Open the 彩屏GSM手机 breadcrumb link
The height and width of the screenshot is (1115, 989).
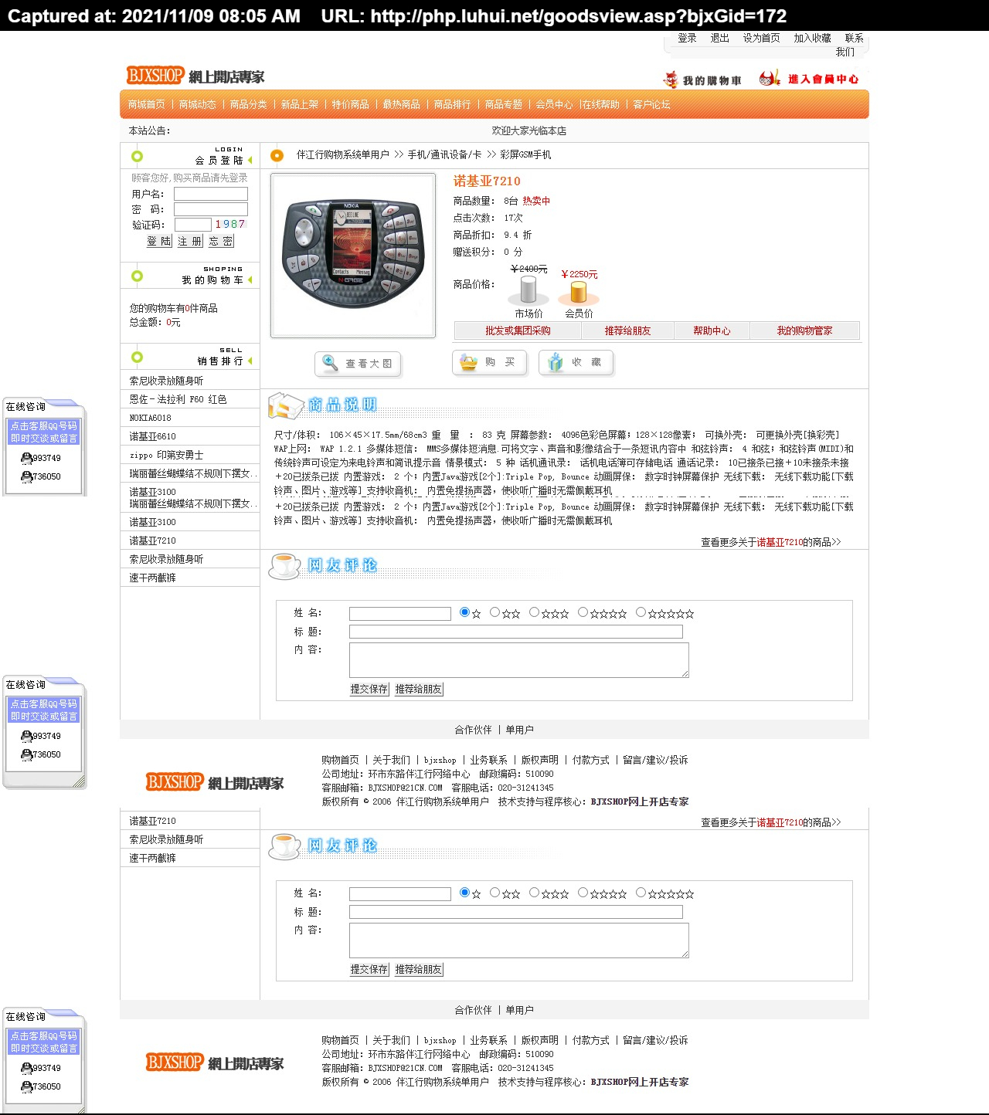tap(526, 155)
